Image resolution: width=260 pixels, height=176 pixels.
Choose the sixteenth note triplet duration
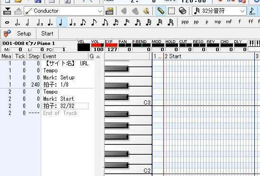tap(138, 22)
